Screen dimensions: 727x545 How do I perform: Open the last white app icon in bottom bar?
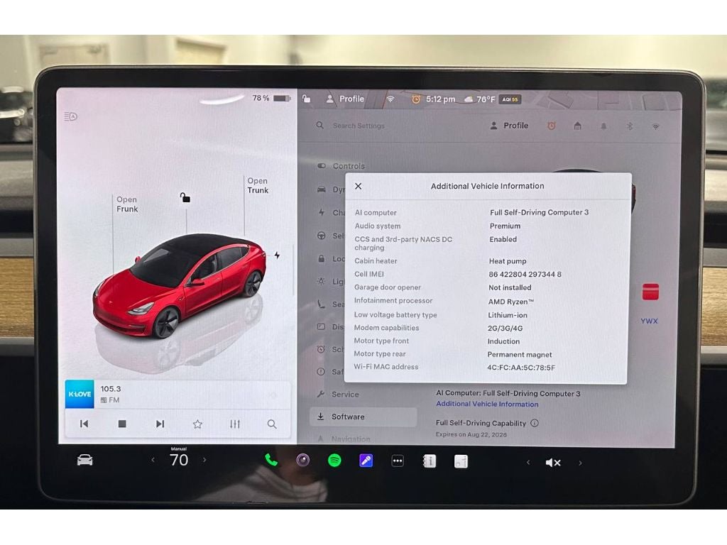[461, 461]
